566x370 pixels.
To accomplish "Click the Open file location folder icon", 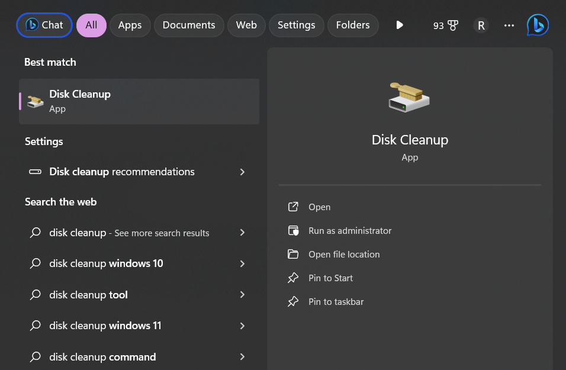I will click(293, 255).
